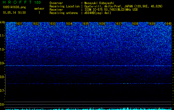Click the 1637 time marker
The width and height of the screenshot is (174, 110).
[x=118, y=24]
